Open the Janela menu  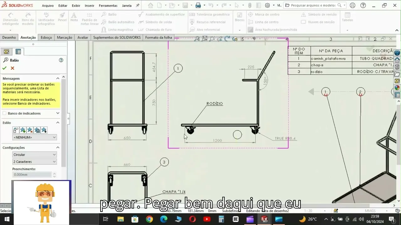pyautogui.click(x=127, y=6)
